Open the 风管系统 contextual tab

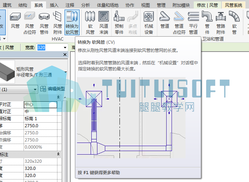234,5
